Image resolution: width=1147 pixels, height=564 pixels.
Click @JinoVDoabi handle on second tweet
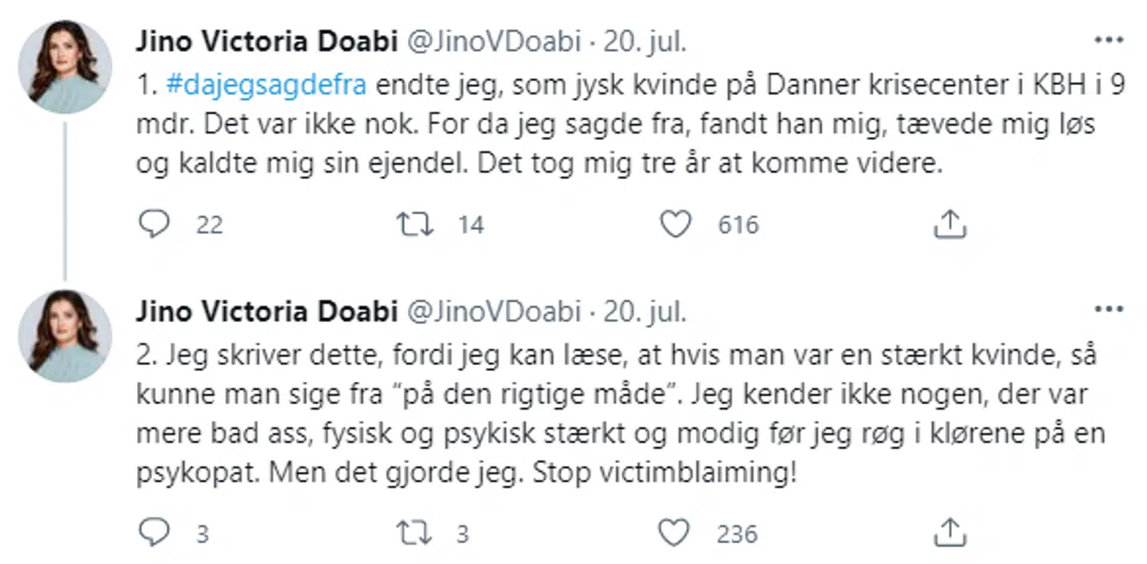[x=494, y=311]
